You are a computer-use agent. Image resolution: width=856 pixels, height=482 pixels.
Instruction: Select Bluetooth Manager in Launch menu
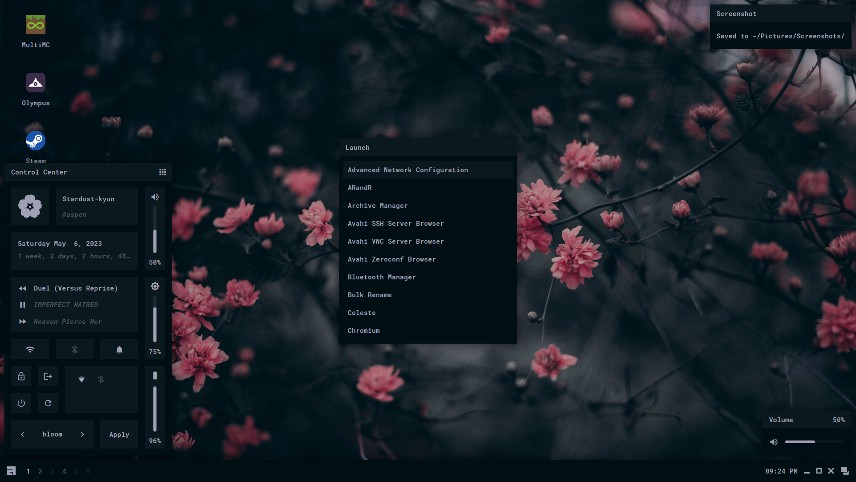coord(382,277)
